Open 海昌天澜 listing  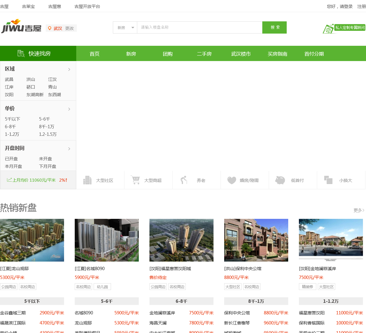[158, 323]
